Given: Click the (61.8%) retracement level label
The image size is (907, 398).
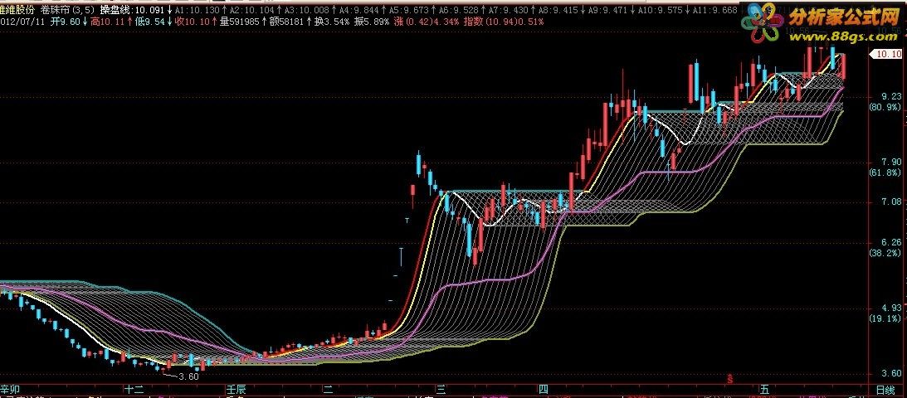Looking at the screenshot, I should tap(885, 172).
